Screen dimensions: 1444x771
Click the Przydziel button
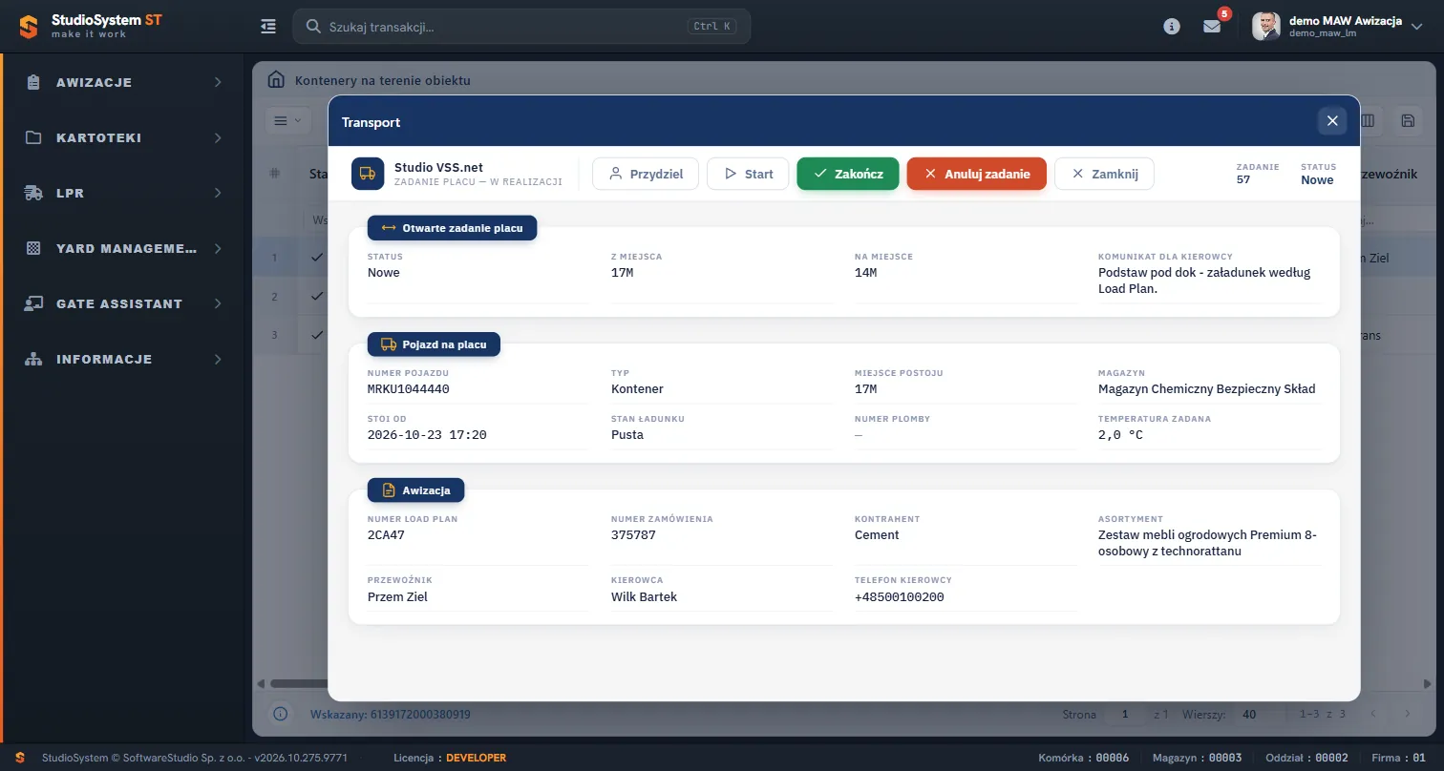646,174
